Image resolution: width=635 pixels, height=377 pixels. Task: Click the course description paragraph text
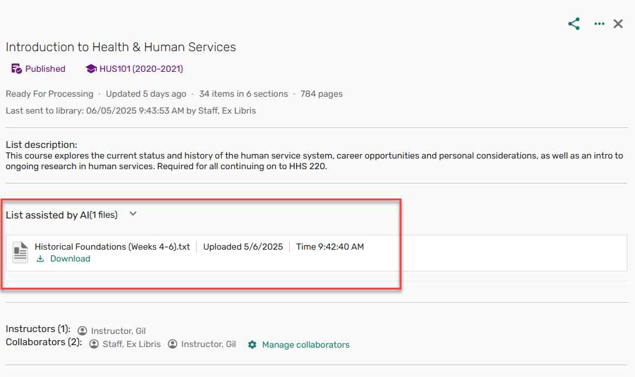click(x=314, y=161)
